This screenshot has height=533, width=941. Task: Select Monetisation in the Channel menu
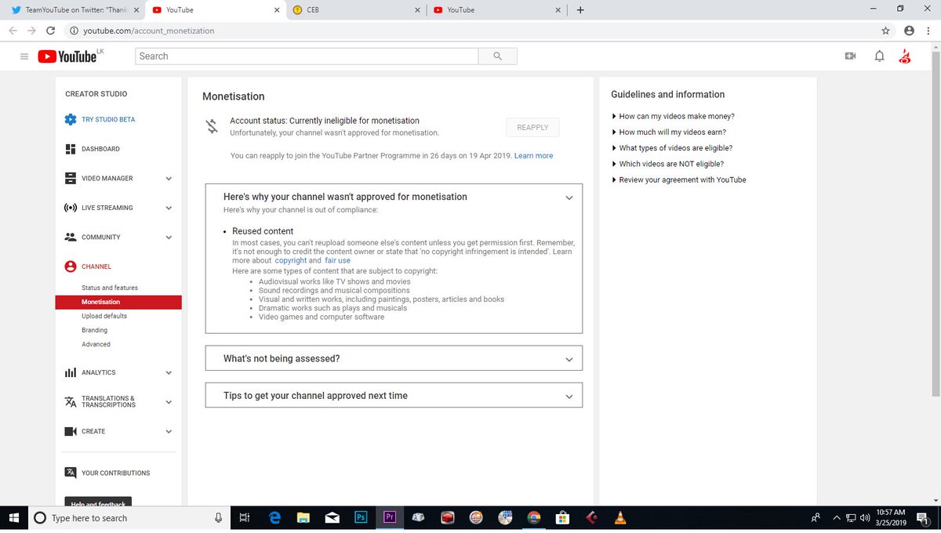[x=118, y=302]
